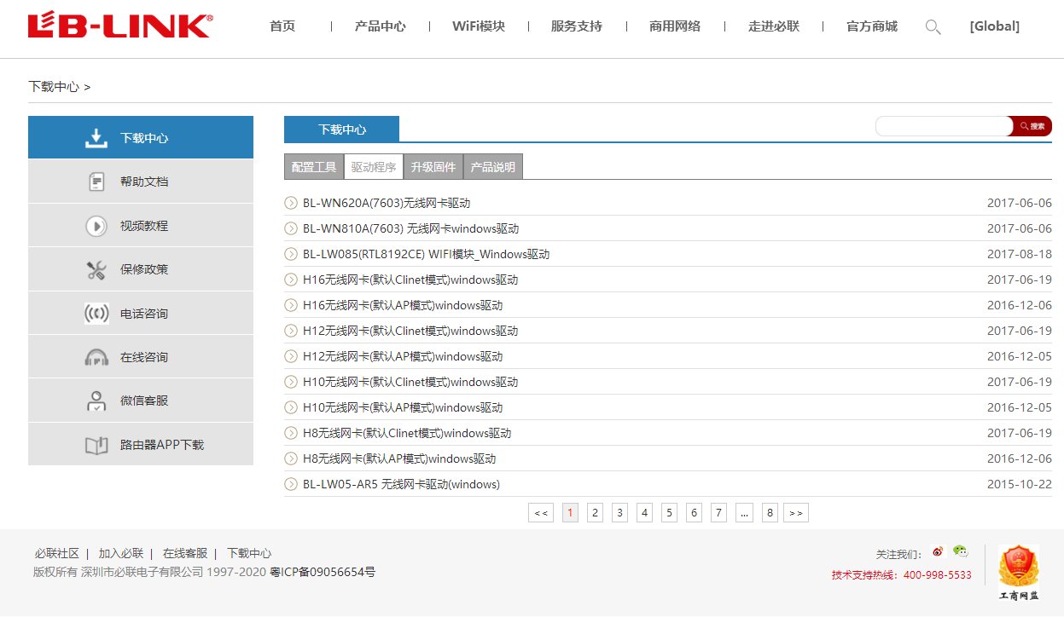Open 微信客服 WeChat service icon
1064x617 pixels.
click(x=96, y=400)
